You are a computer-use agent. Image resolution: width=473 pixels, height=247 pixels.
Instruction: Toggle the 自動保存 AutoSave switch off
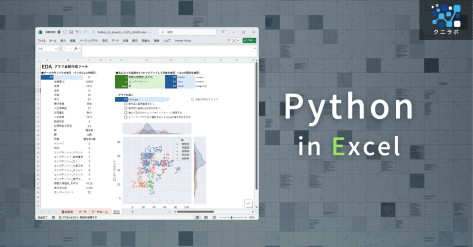(61, 31)
